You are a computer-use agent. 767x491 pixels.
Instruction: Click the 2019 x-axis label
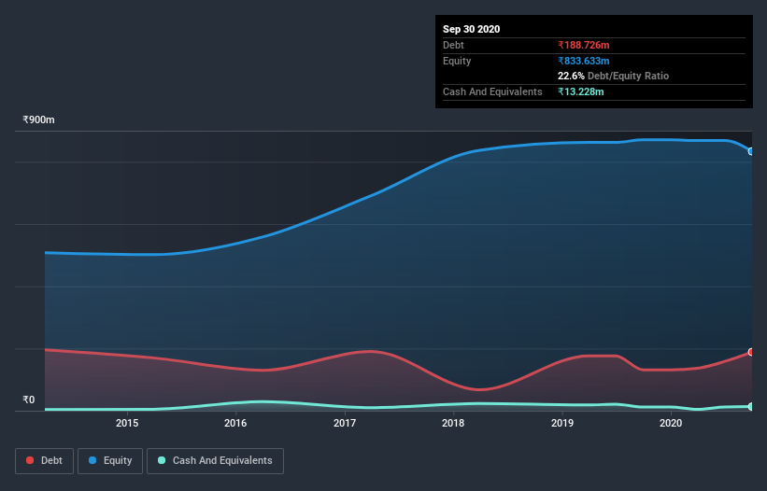click(562, 423)
